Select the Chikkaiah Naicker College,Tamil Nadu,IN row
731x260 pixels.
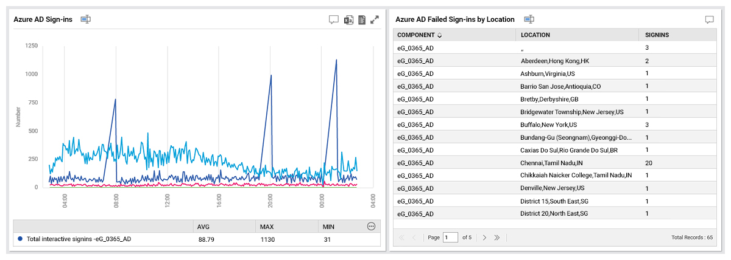click(x=555, y=176)
